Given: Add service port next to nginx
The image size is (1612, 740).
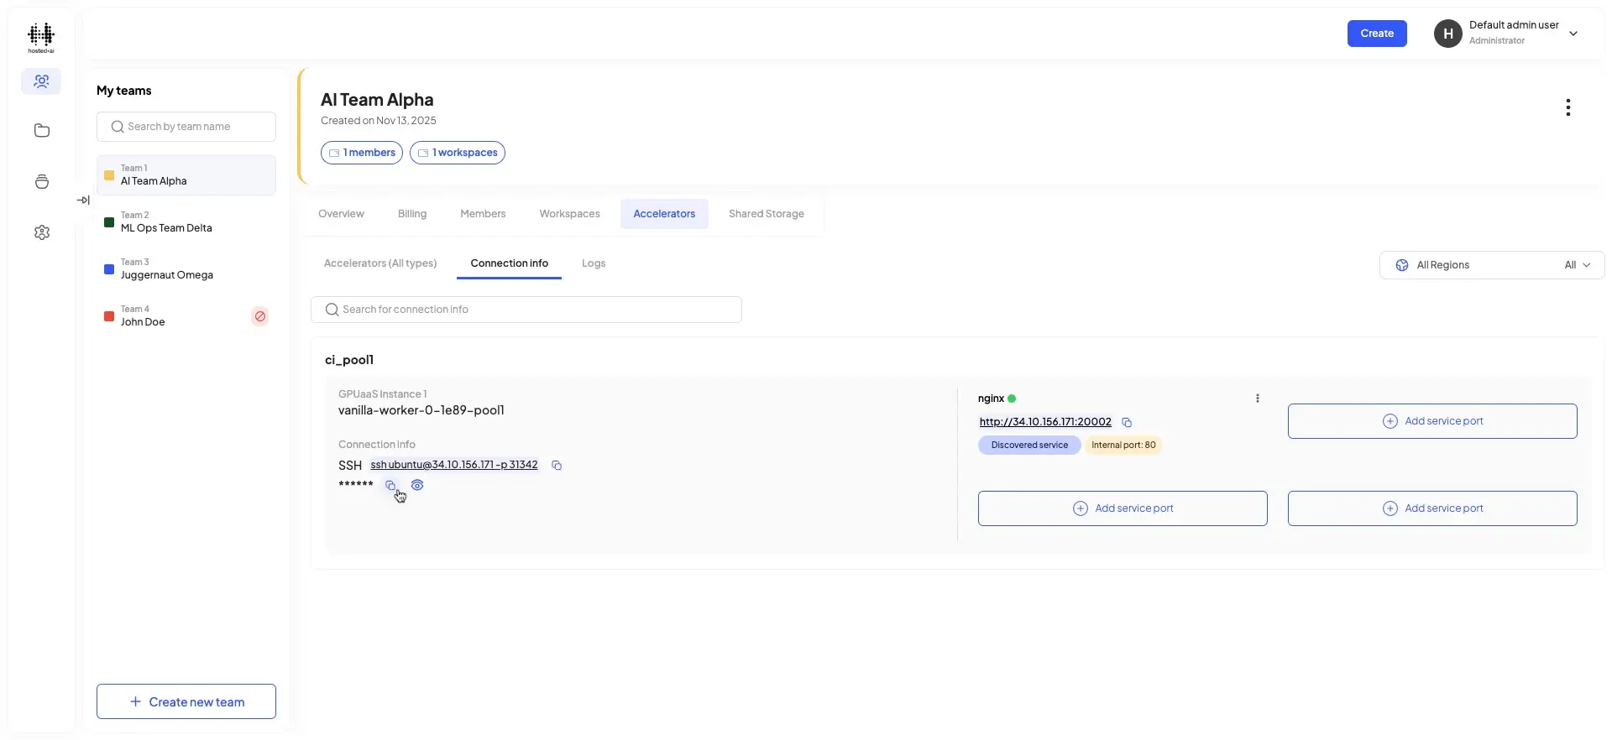Looking at the screenshot, I should point(1432,421).
